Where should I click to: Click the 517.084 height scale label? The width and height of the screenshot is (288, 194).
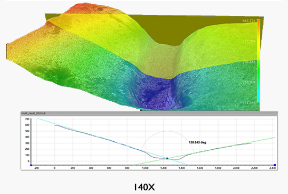point(249,41)
